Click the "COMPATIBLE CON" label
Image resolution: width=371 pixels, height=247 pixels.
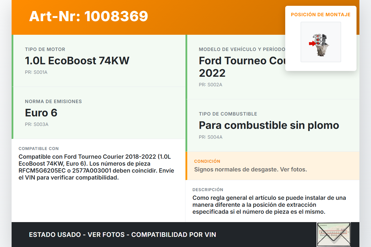tap(39, 149)
